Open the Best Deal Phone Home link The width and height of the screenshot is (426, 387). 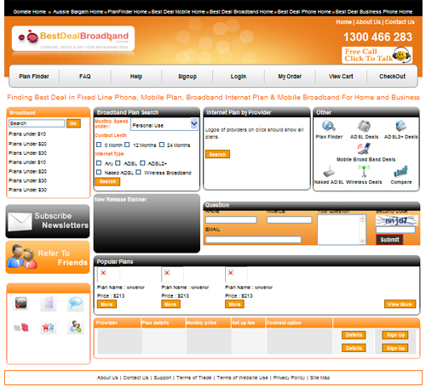click(304, 12)
